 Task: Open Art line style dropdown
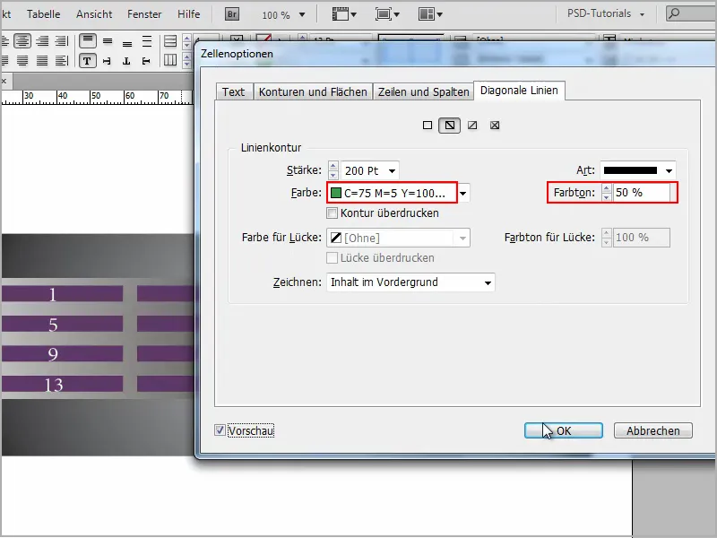[x=669, y=171]
